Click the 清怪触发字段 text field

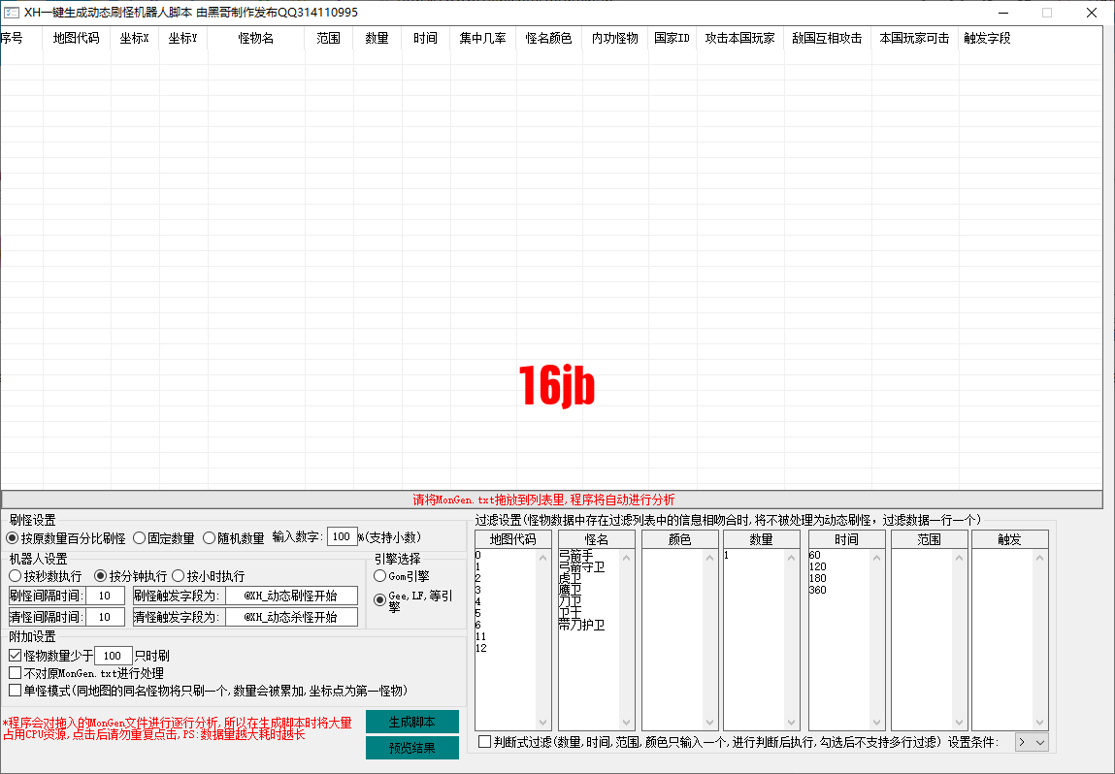pos(291,617)
